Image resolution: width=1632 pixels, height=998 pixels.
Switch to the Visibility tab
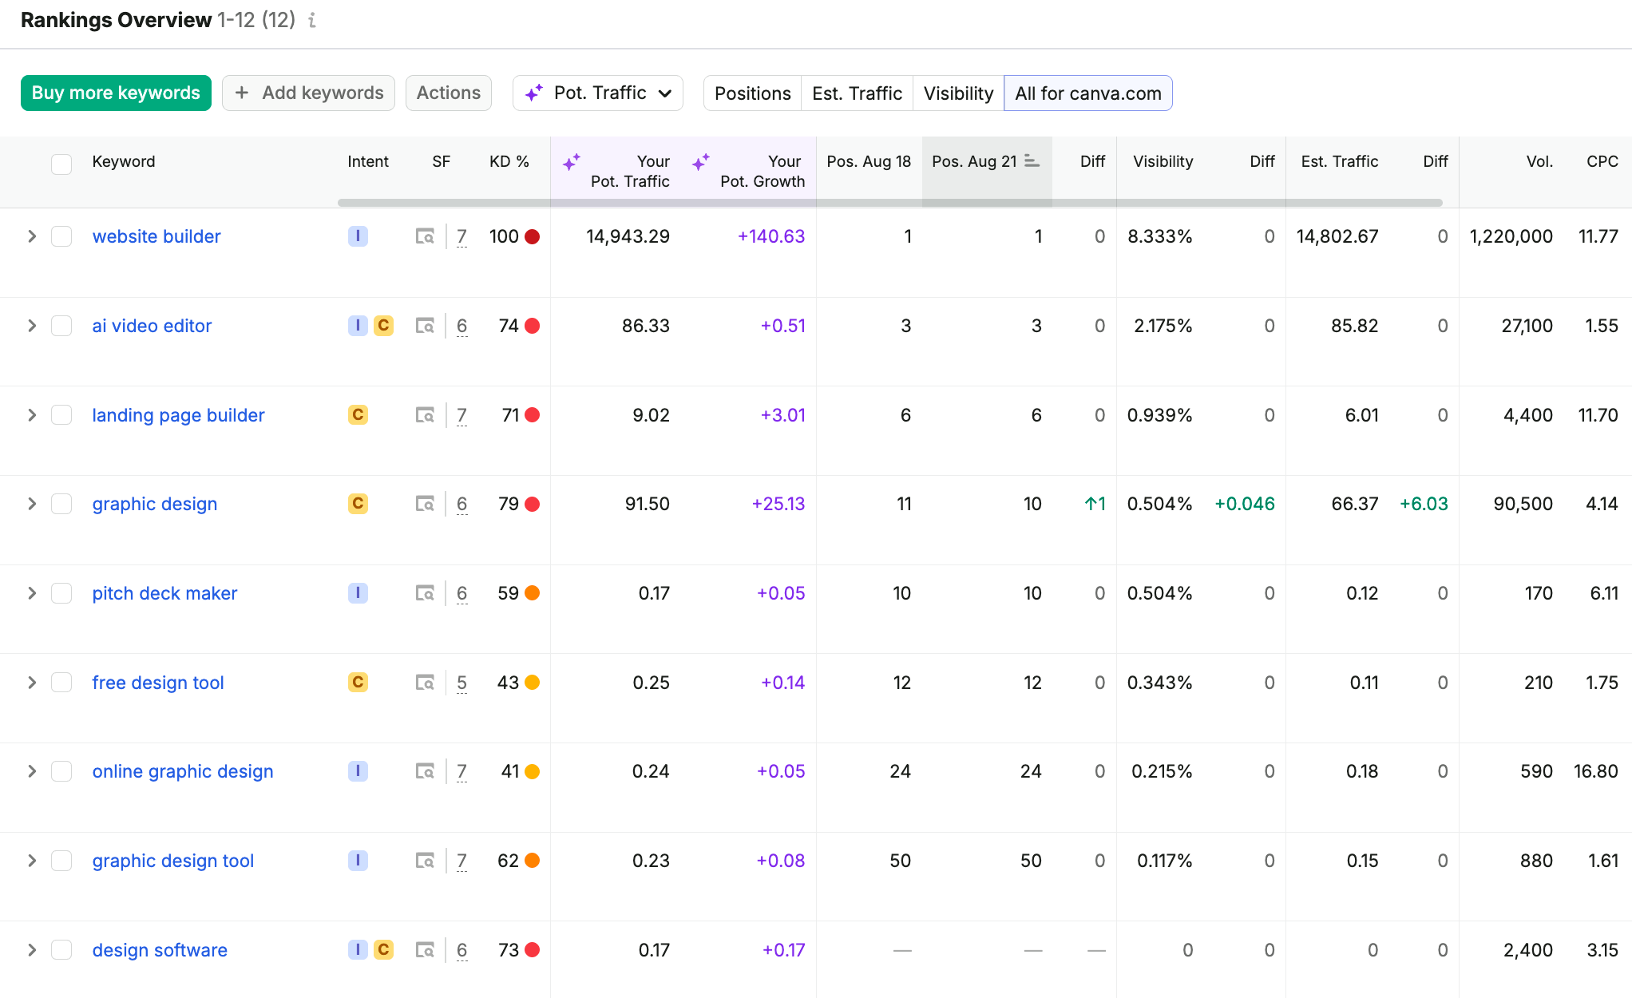[x=958, y=93]
